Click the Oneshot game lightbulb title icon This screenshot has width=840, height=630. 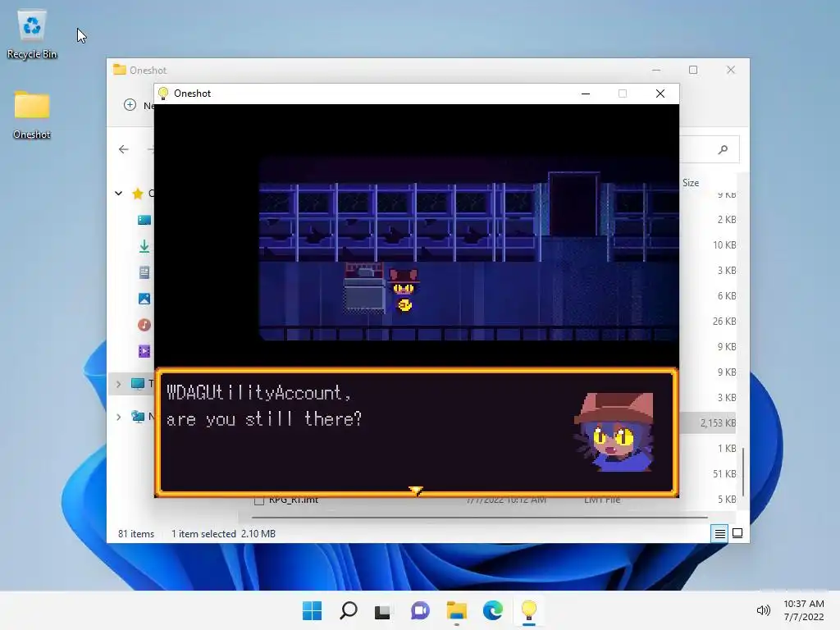pyautogui.click(x=163, y=94)
